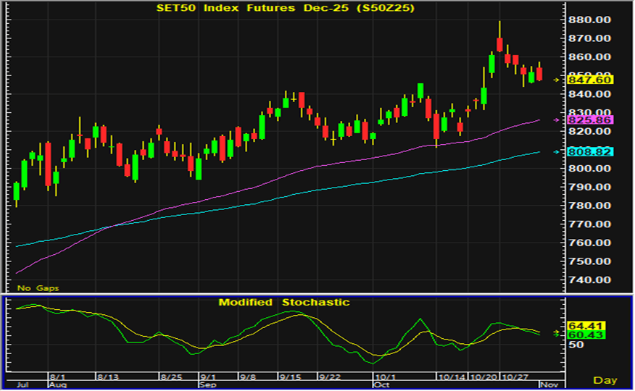Viewport: 635px width, 391px height.
Task: Click the yellow arrow beside 847.60
Action: click(x=557, y=80)
